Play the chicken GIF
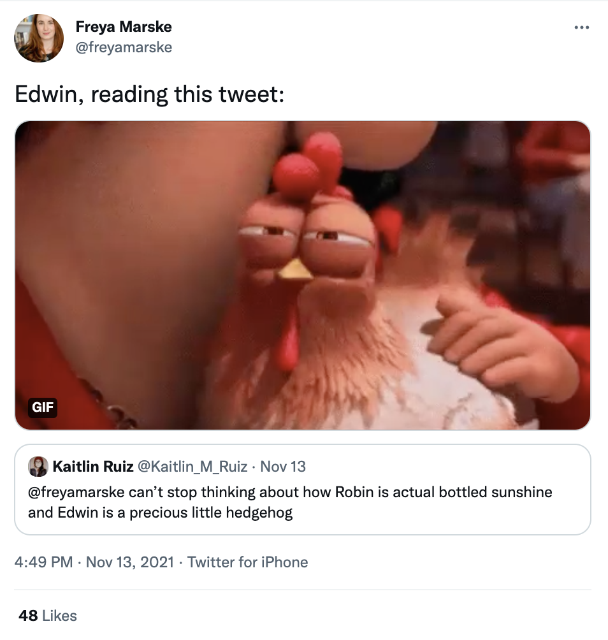The width and height of the screenshot is (608, 640). pyautogui.click(x=304, y=274)
